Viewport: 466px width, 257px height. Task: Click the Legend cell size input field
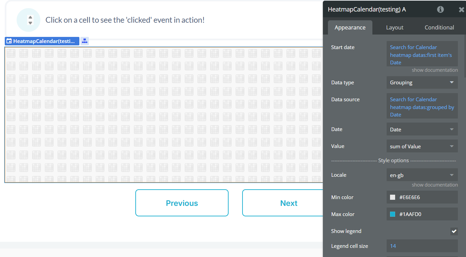click(x=422, y=246)
